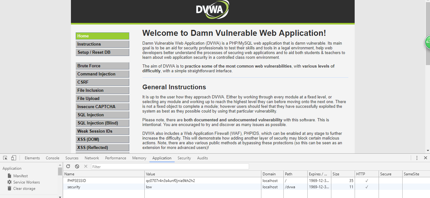Switch to the Elements tab
This screenshot has width=430, height=198.
pos(32,158)
